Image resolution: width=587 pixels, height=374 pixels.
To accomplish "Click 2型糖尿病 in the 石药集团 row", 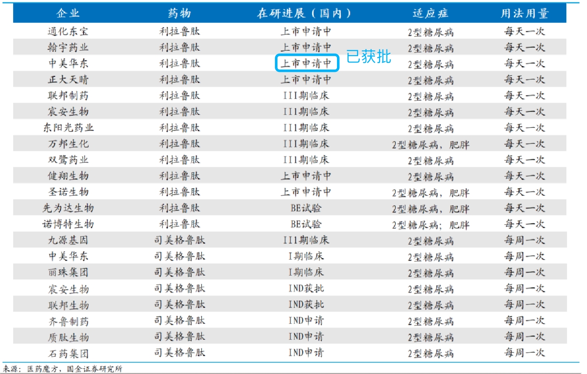I will coord(431,353).
